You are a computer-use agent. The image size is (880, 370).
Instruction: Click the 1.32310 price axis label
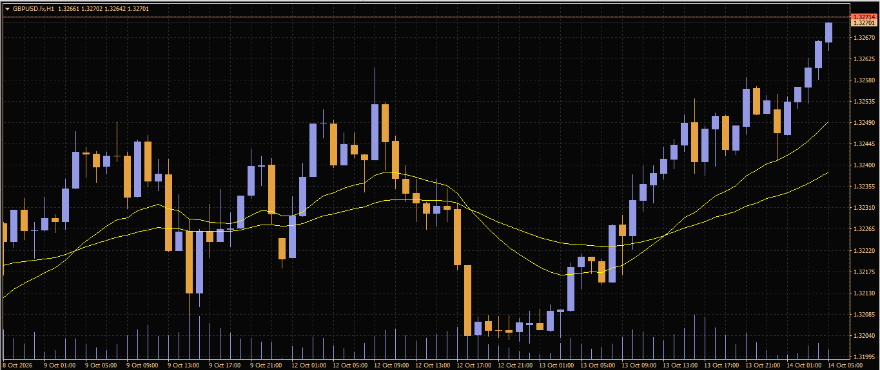pyautogui.click(x=863, y=208)
